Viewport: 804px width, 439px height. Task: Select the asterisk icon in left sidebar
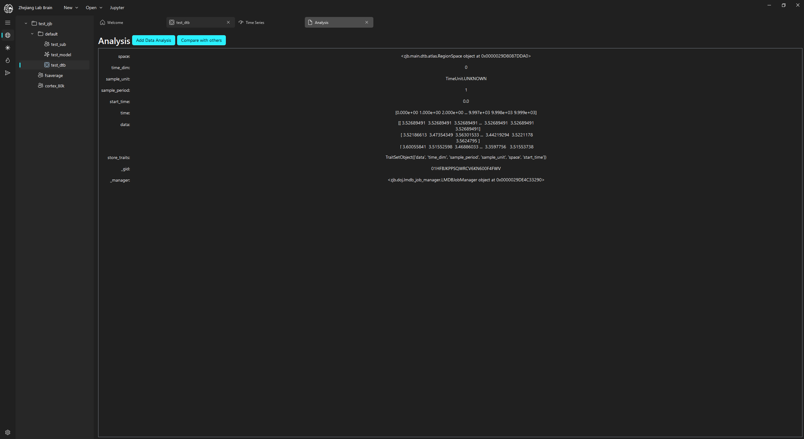coord(8,48)
